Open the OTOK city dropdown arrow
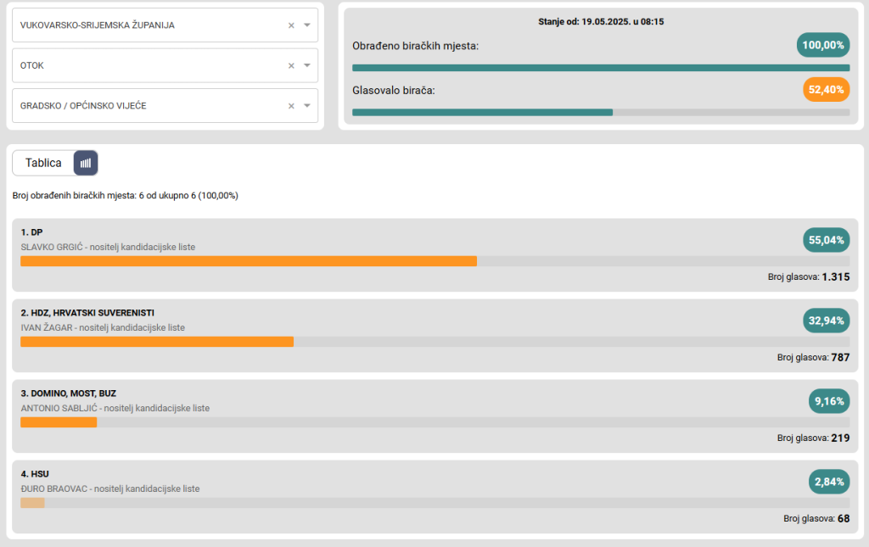This screenshot has width=869, height=547. (307, 65)
